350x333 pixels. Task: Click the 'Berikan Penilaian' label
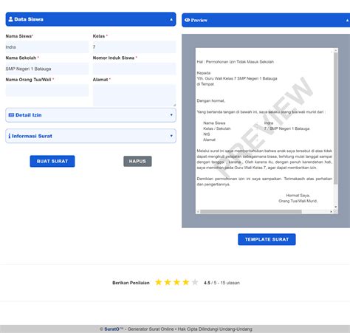click(131, 283)
